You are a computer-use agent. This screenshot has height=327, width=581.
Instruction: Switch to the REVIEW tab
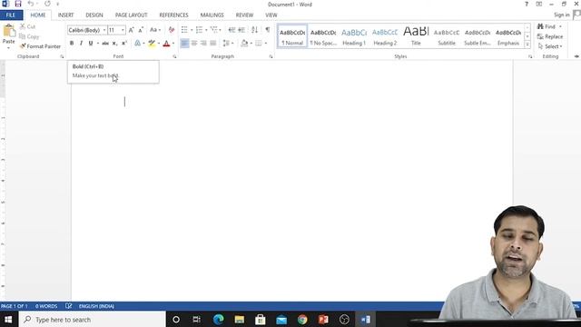(244, 15)
